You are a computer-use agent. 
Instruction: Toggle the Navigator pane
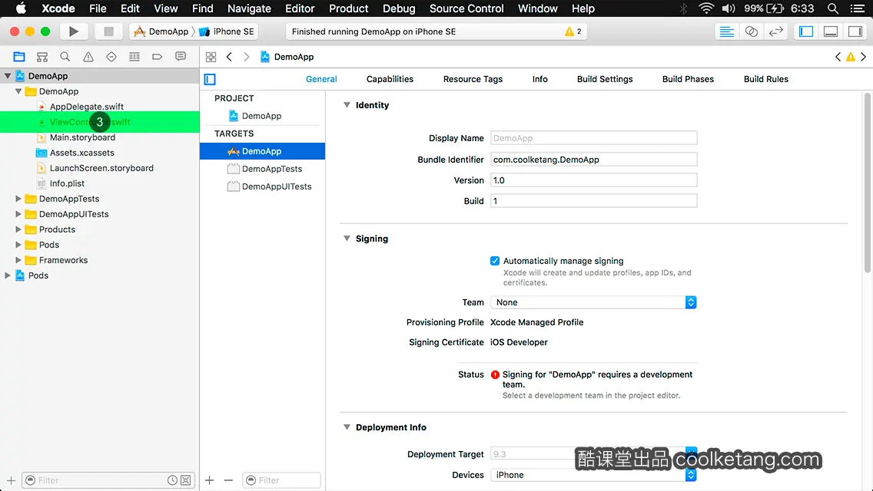pos(806,31)
